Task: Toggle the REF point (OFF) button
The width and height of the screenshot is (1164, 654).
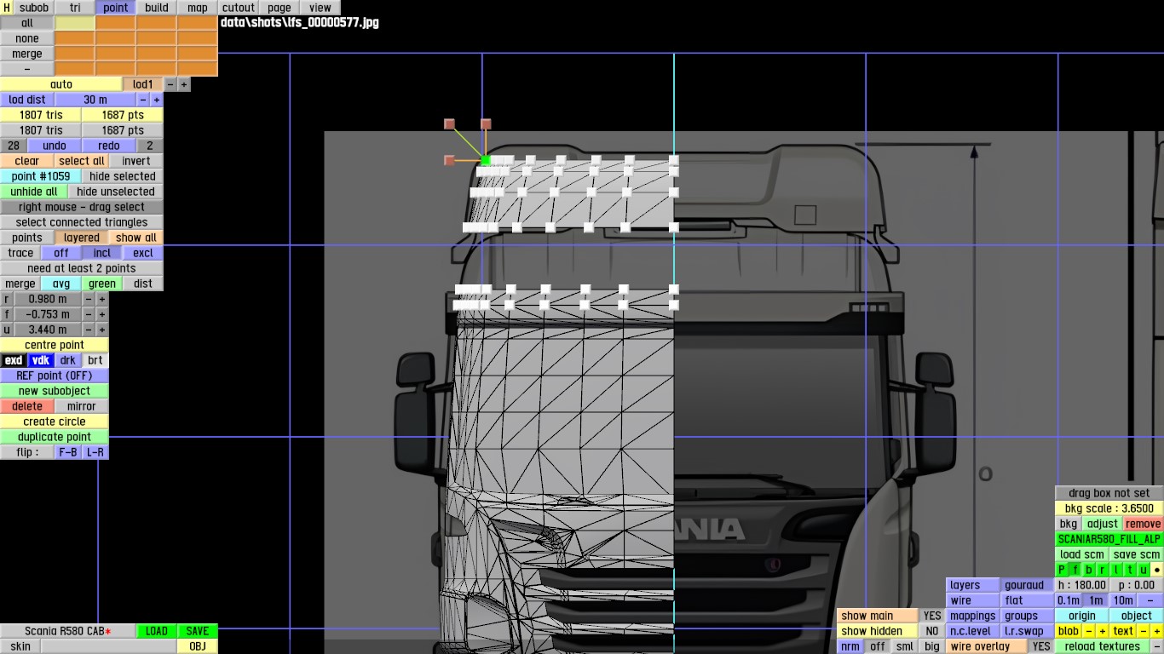Action: tap(55, 376)
